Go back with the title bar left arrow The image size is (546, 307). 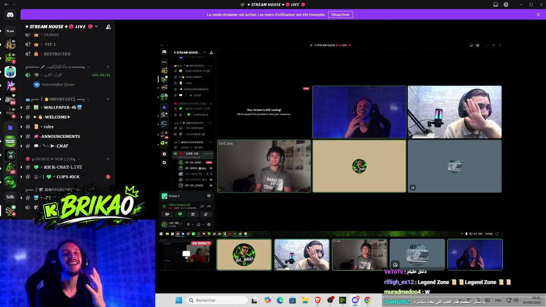[6, 5]
